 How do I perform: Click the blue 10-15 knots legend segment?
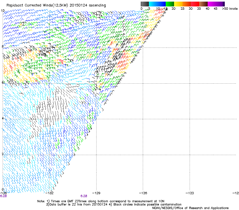tap(161, 4)
